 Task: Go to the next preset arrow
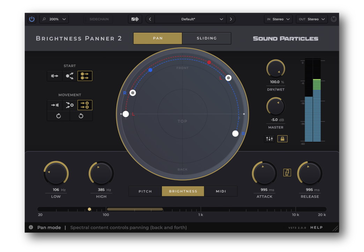[x=231, y=19]
